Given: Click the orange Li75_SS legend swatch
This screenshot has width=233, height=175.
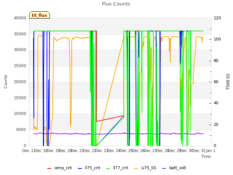Looking at the screenshot, I should pyautogui.click(x=136, y=168).
